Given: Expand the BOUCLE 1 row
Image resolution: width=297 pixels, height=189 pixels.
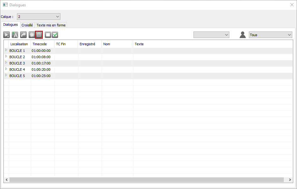Looking at the screenshot, I should pyautogui.click(x=6, y=50).
